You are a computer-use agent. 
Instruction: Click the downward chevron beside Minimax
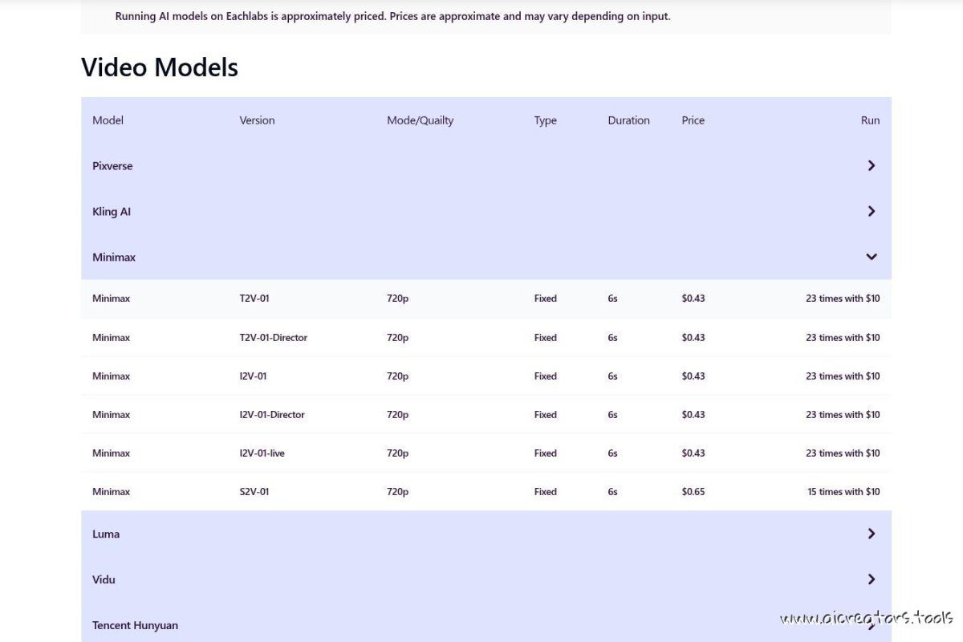pos(871,257)
